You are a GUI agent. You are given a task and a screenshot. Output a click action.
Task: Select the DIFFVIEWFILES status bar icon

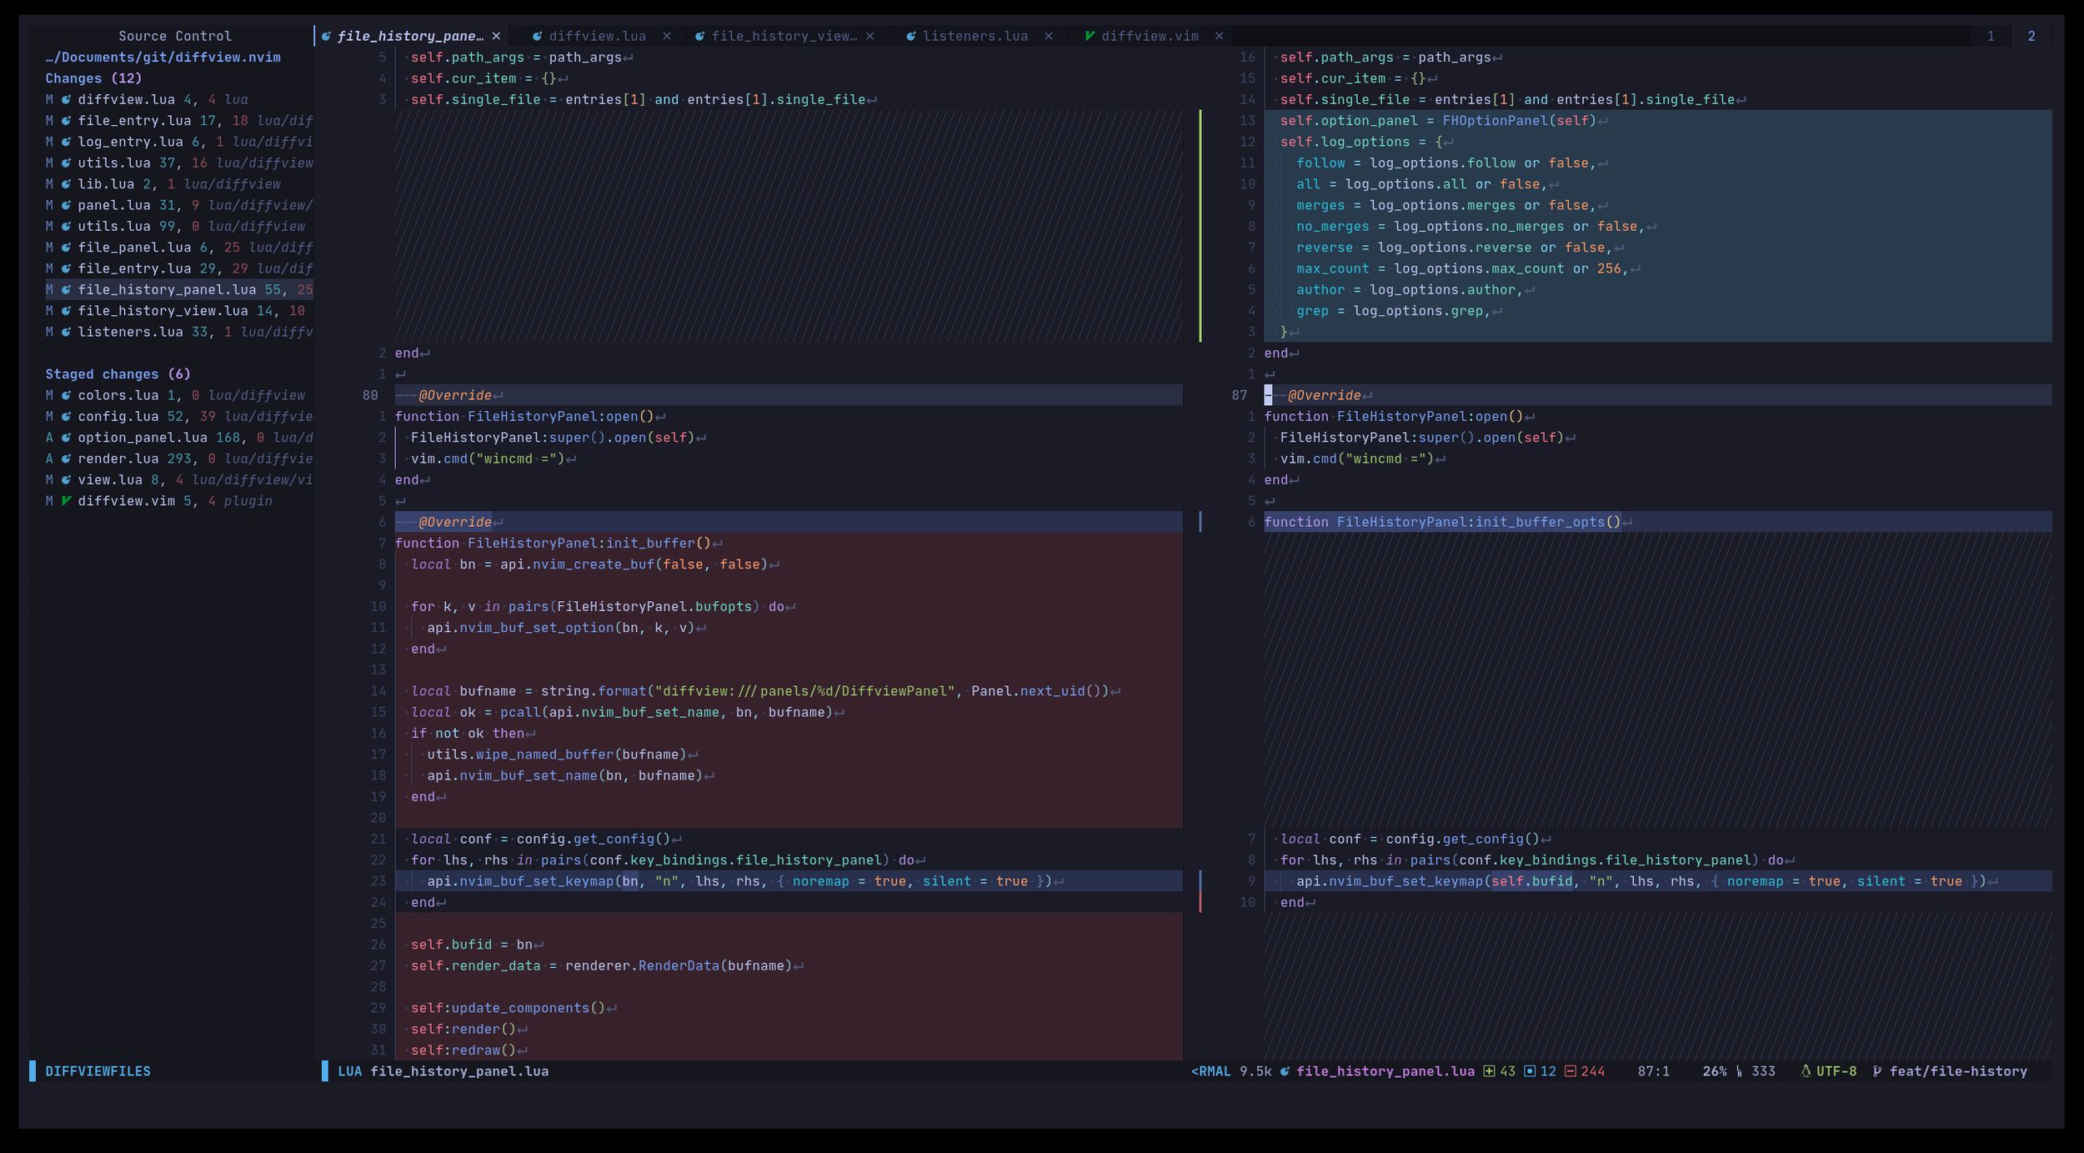pyautogui.click(x=97, y=1070)
